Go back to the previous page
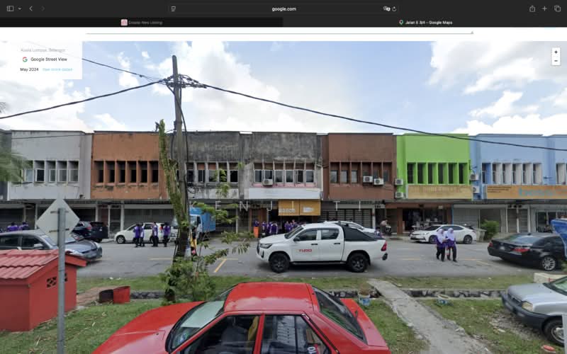The image size is (567, 354). pyautogui.click(x=31, y=8)
